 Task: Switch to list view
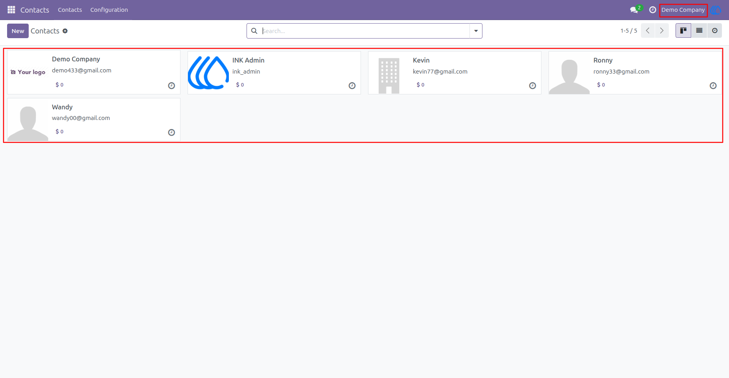click(x=699, y=30)
